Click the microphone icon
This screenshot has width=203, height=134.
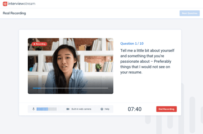click(x=33, y=109)
